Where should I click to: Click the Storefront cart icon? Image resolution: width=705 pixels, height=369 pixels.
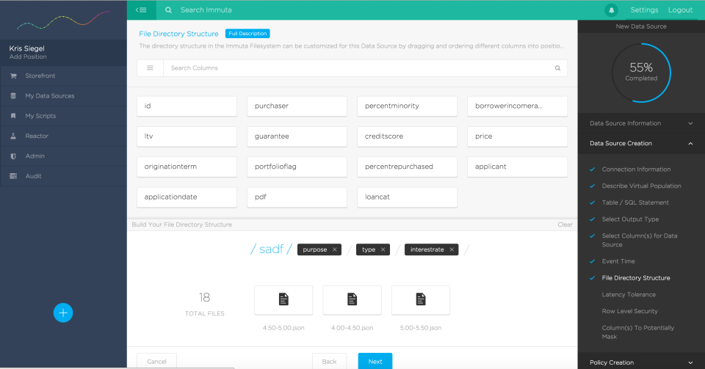click(x=13, y=76)
